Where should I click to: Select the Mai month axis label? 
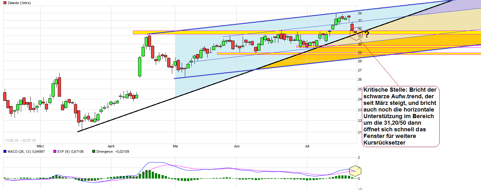coord(176,146)
